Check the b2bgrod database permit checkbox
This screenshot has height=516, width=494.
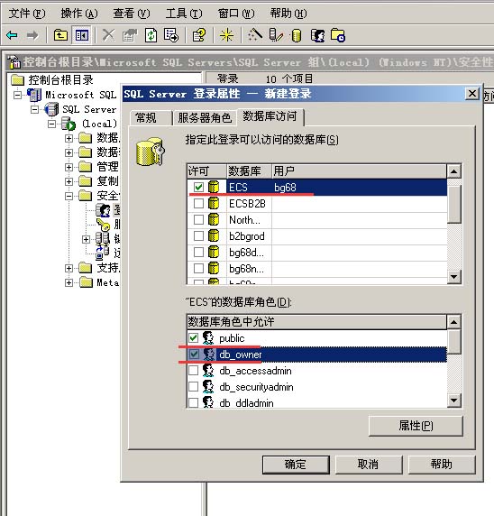coord(198,236)
